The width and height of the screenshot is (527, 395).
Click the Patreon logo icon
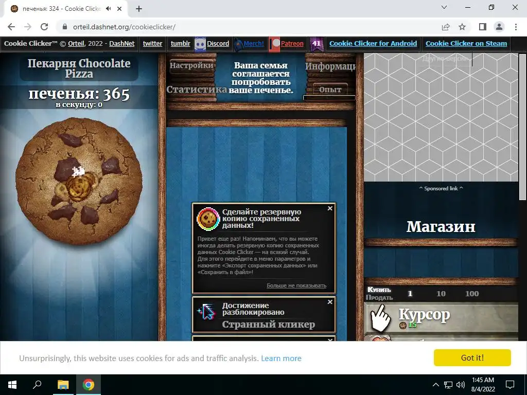(274, 44)
